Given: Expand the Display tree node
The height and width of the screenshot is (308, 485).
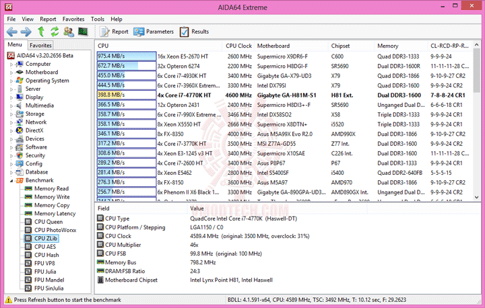Looking at the screenshot, I should pos(11,98).
